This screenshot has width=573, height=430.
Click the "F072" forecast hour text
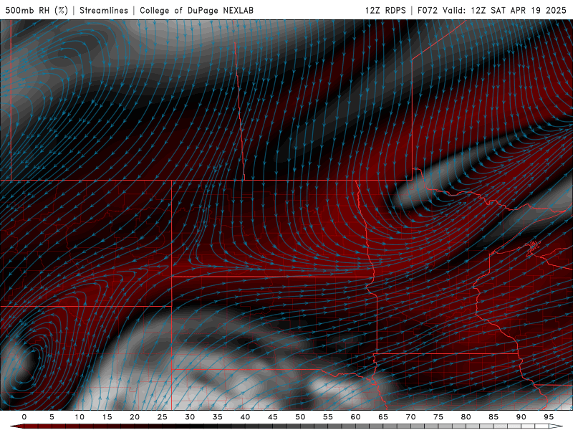click(x=427, y=10)
